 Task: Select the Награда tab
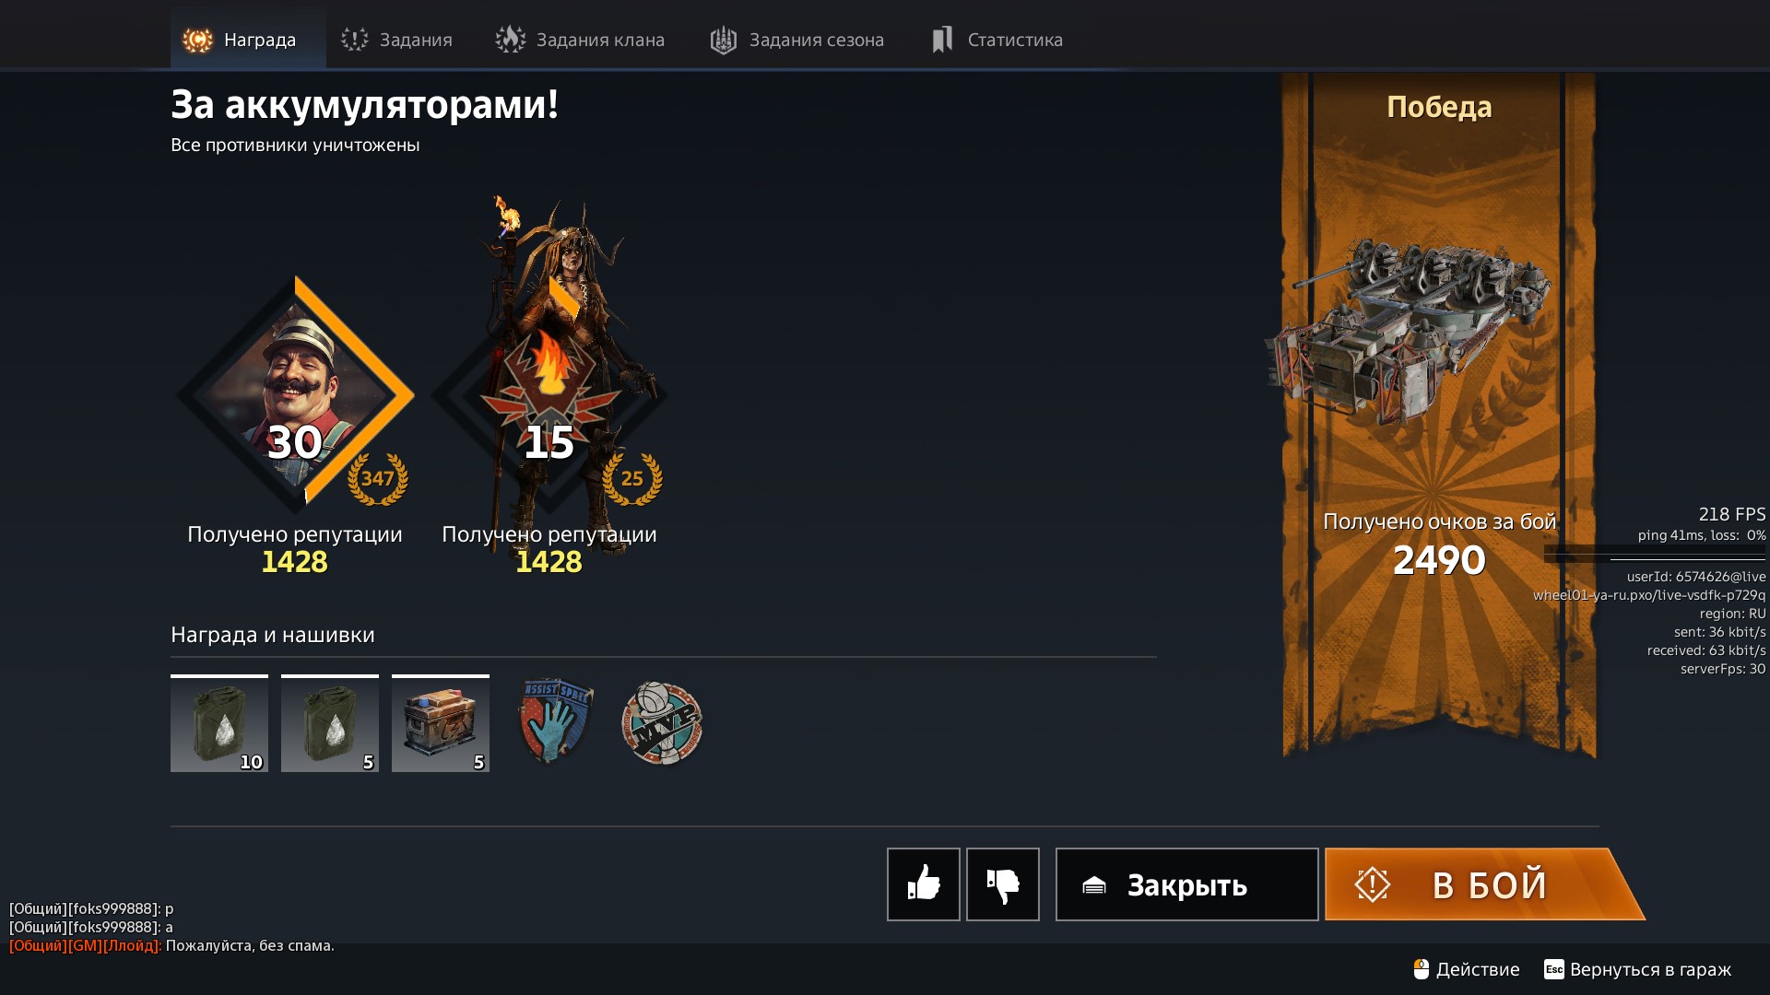(x=248, y=39)
